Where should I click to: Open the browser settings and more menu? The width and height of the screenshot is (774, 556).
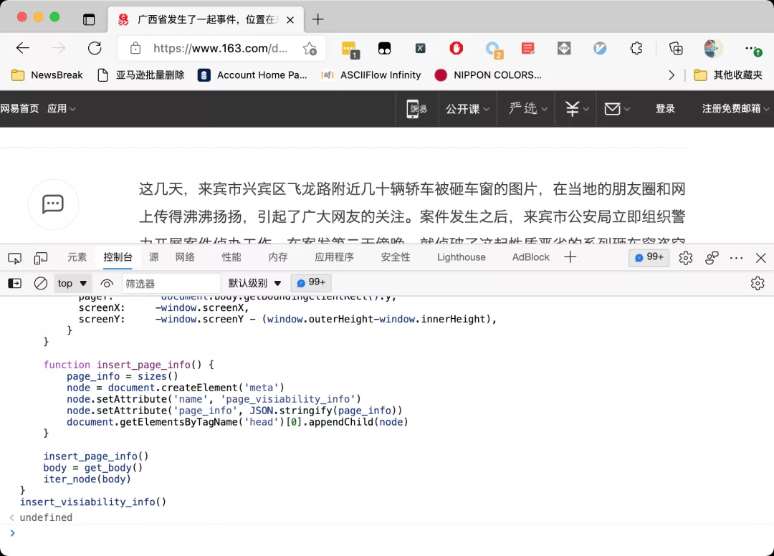click(x=752, y=49)
